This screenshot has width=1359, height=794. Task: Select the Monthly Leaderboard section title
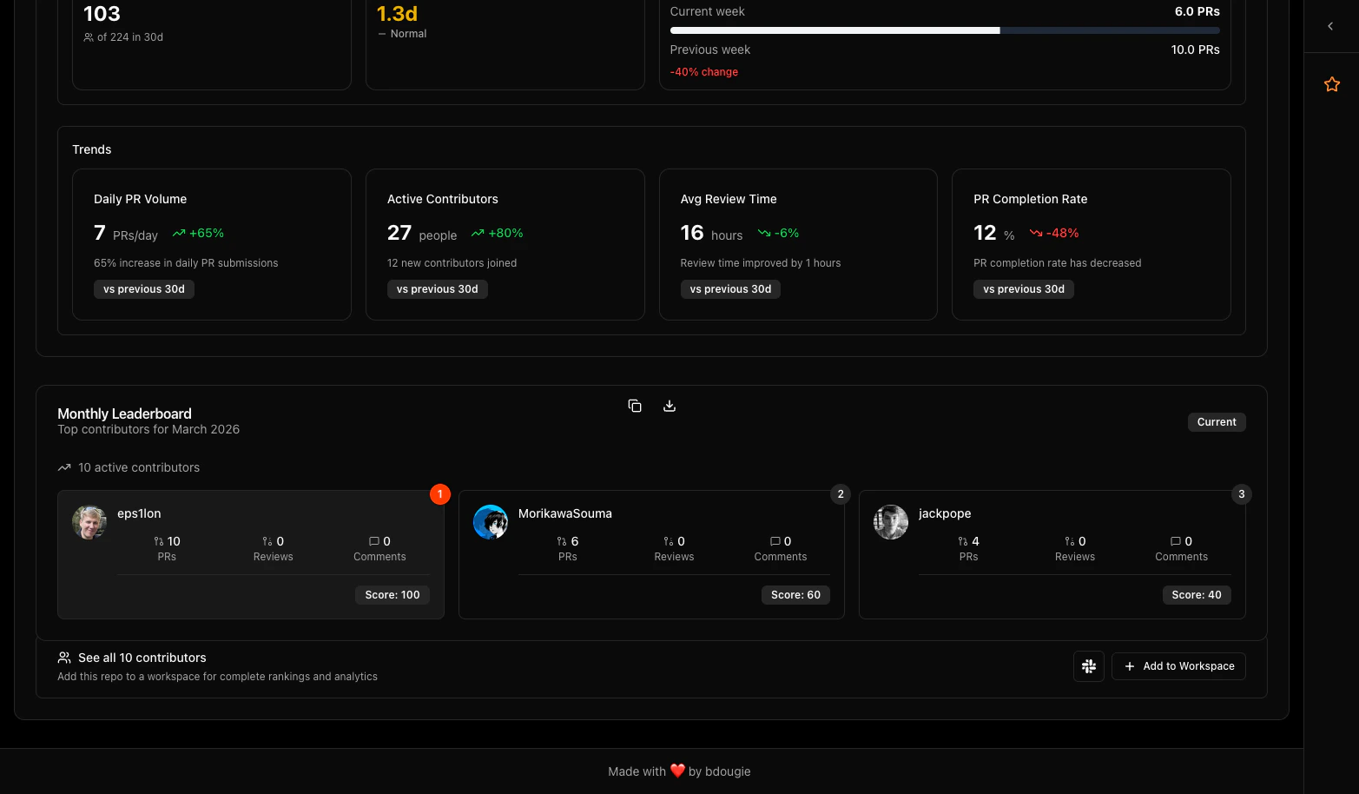[124, 414]
